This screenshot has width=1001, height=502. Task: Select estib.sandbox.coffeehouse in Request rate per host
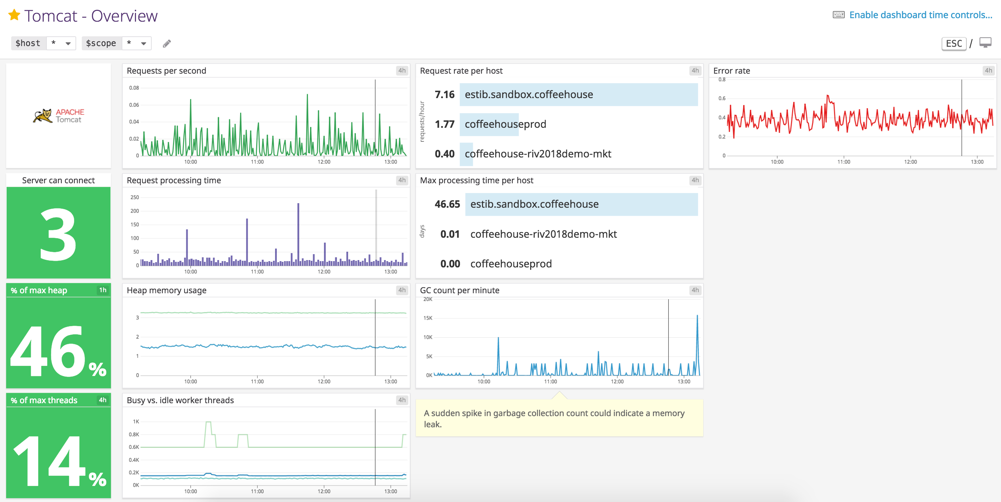coord(578,94)
